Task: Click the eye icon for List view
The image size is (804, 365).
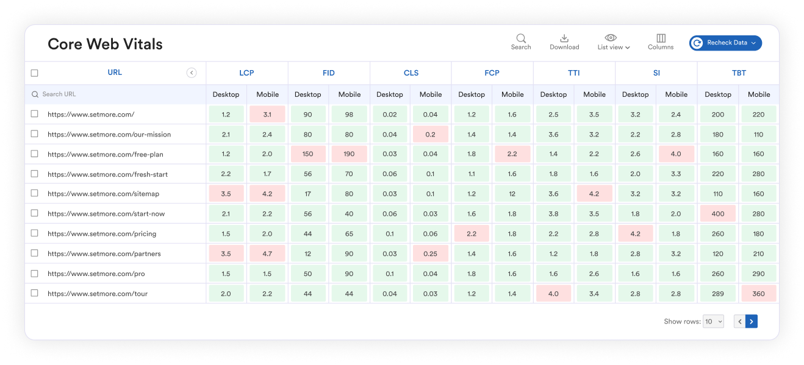Action: pos(611,38)
